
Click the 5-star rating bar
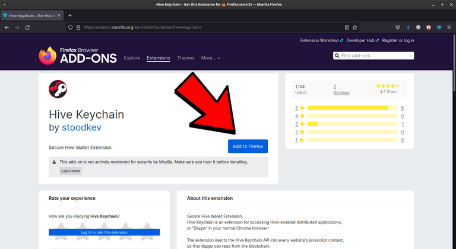point(352,108)
